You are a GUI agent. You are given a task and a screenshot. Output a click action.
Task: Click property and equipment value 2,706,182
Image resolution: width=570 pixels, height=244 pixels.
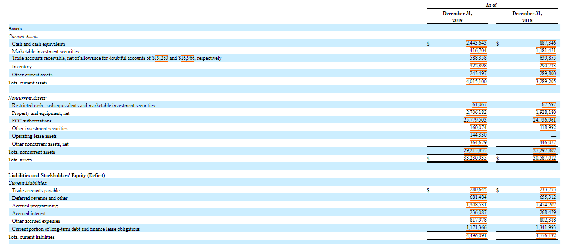pyautogui.click(x=476, y=113)
